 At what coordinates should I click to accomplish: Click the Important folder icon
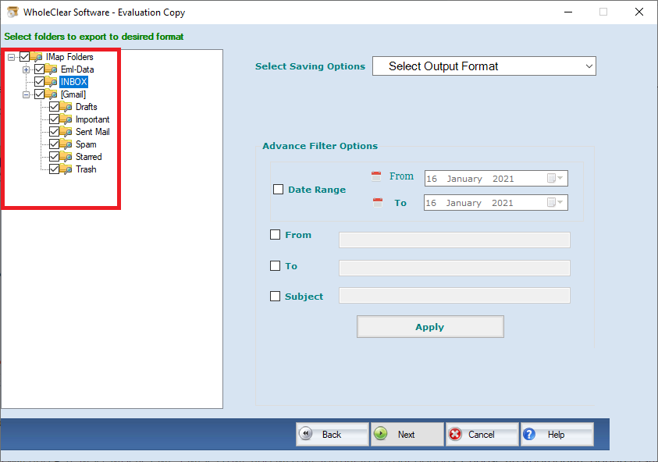[66, 119]
